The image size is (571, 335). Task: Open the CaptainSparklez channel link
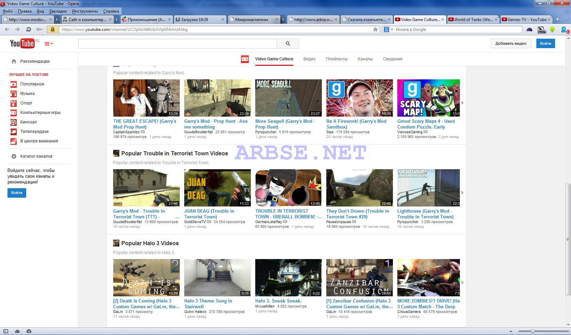click(x=126, y=132)
